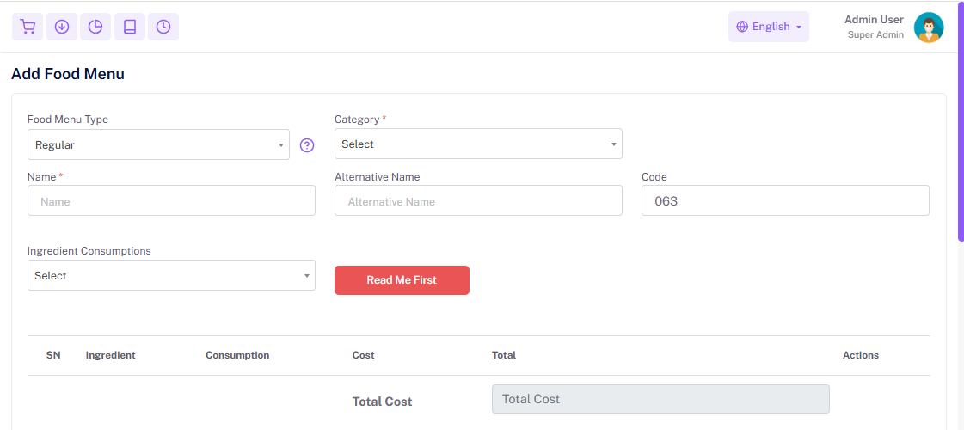Select the Code field containing 063

click(784, 201)
